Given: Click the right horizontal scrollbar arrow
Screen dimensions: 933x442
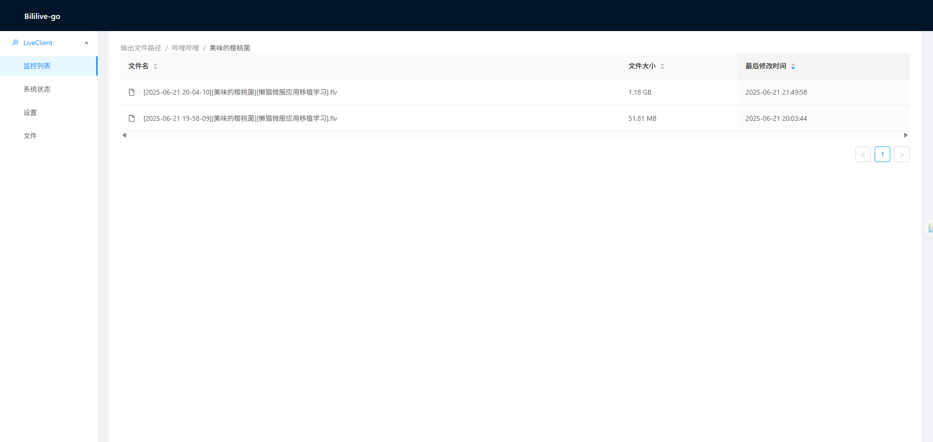Looking at the screenshot, I should tap(906, 135).
